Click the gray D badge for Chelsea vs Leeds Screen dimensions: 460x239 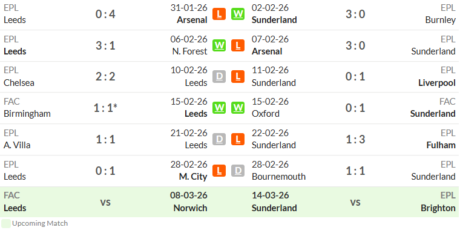pyautogui.click(x=219, y=76)
